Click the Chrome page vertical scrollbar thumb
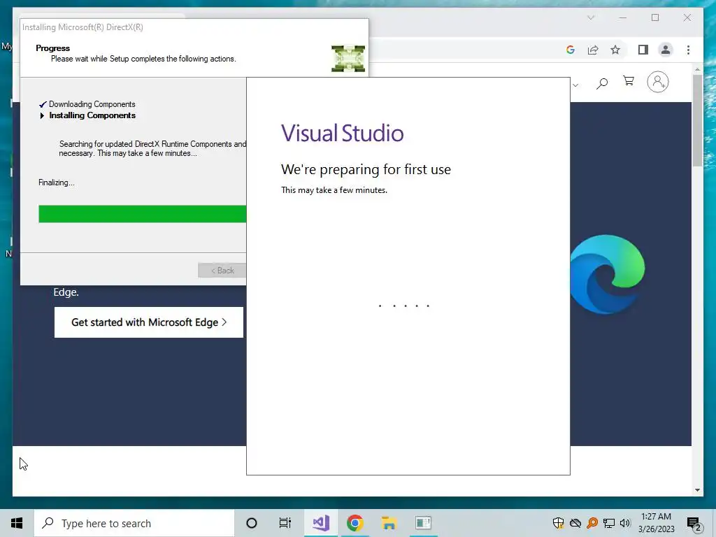This screenshot has height=537, width=716. (x=697, y=120)
